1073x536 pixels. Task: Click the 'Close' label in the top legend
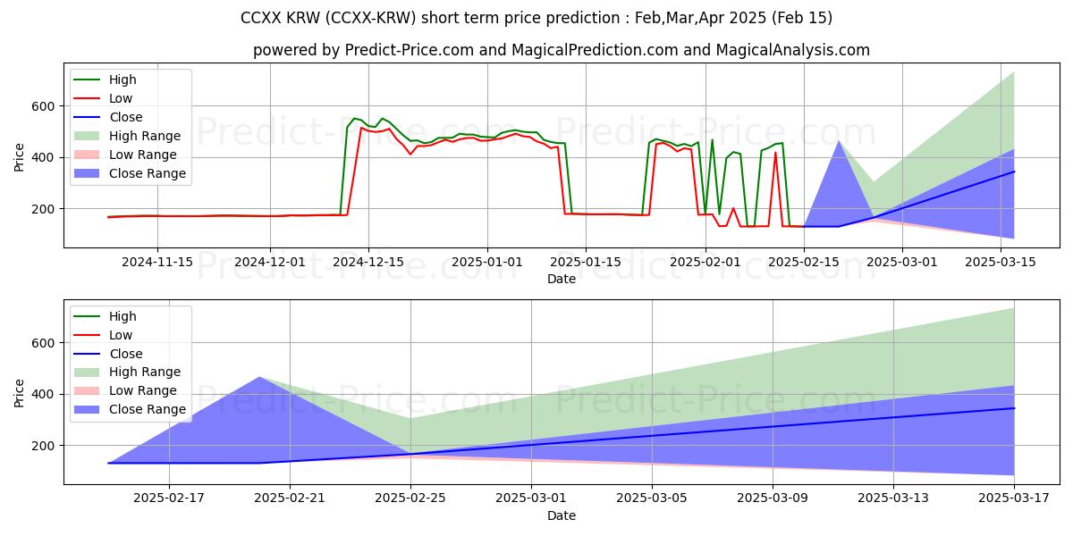125,118
